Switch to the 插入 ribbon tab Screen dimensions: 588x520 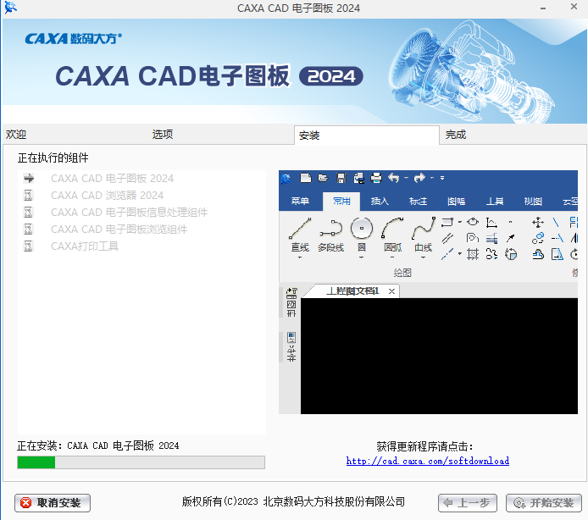[380, 201]
